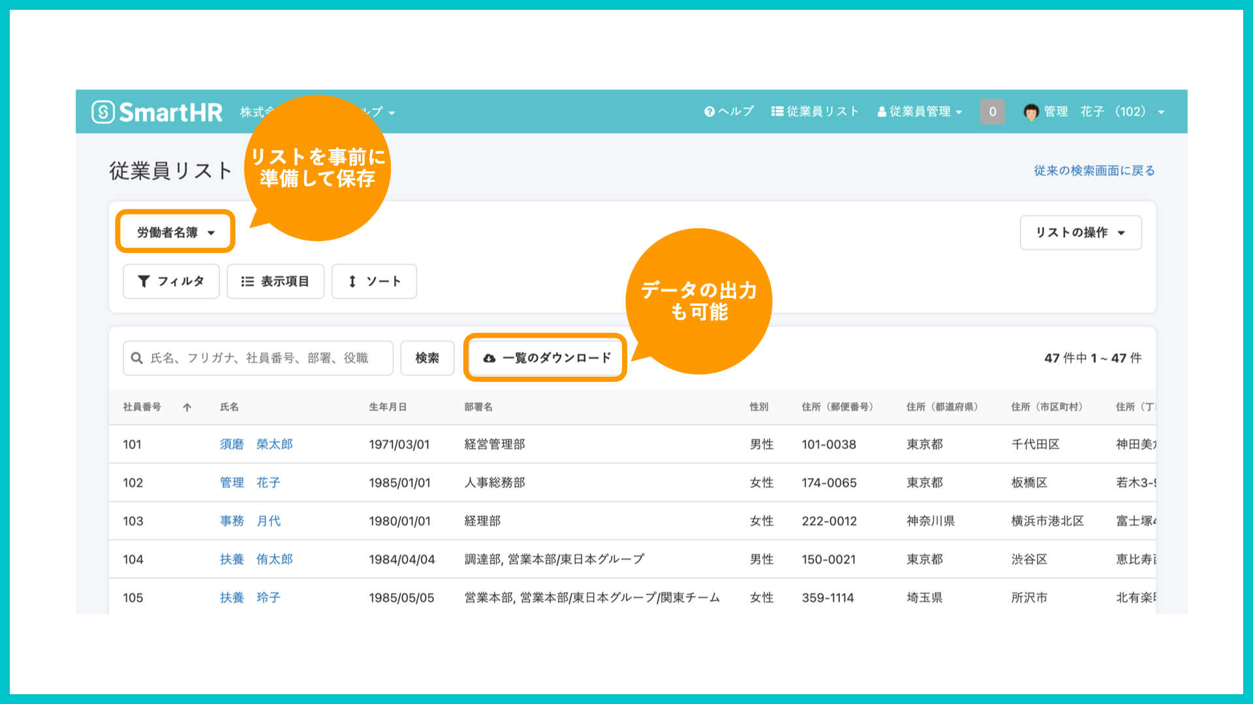Screen dimensions: 1253x704
Task: Click the notification badge showing 0
Action: point(993,111)
